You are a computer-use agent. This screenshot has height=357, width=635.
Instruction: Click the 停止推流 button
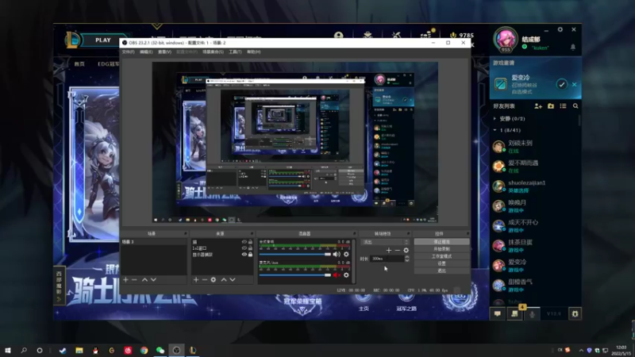[x=441, y=242]
